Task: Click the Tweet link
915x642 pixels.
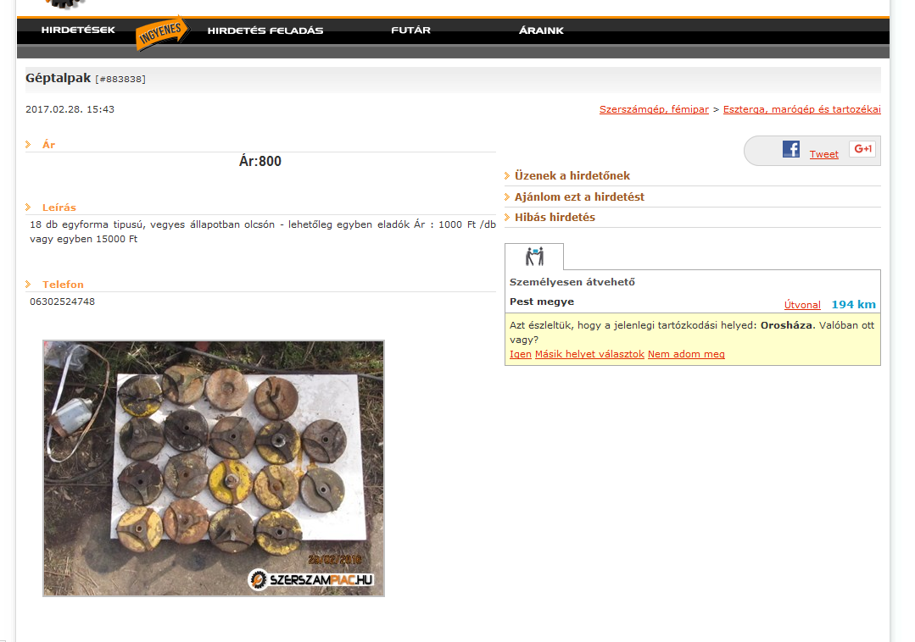Action: (x=823, y=154)
